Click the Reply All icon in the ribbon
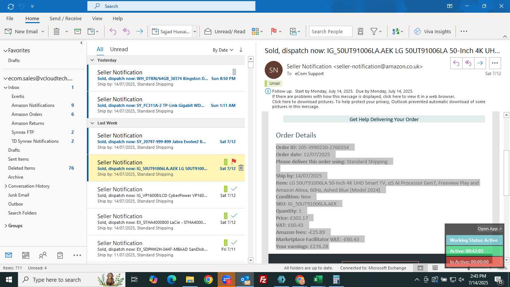The height and width of the screenshot is (287, 510). (x=126, y=31)
